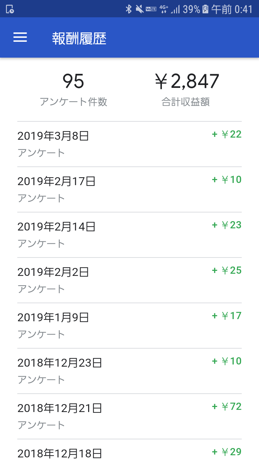The width and height of the screenshot is (259, 461).
Task: Tap the signal strength bars icon
Action: (x=175, y=9)
